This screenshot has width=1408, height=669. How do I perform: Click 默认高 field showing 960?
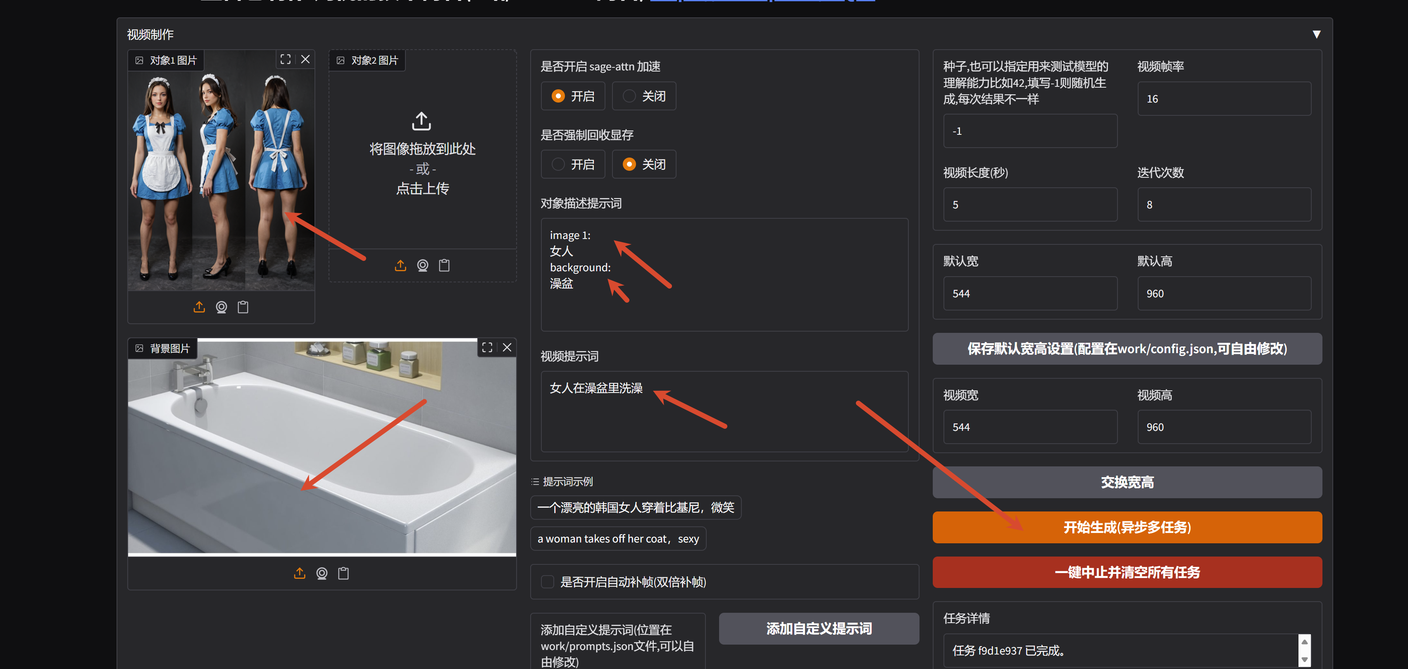tap(1224, 293)
